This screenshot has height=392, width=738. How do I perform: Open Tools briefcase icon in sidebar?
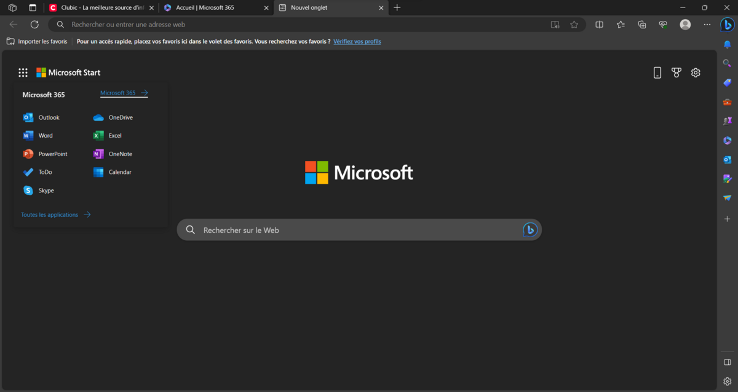[x=728, y=102]
